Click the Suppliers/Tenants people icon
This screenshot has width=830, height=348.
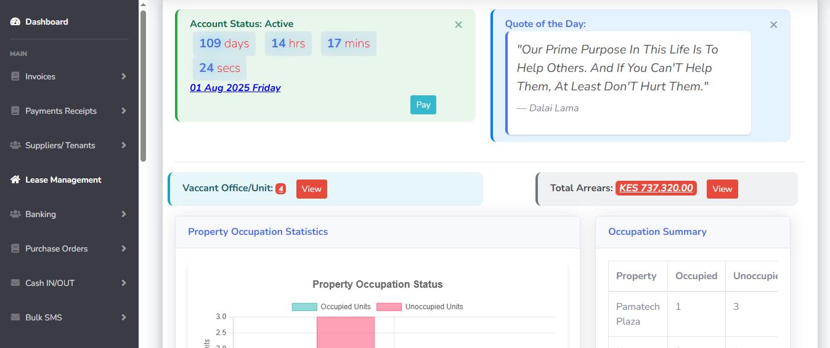tap(15, 145)
